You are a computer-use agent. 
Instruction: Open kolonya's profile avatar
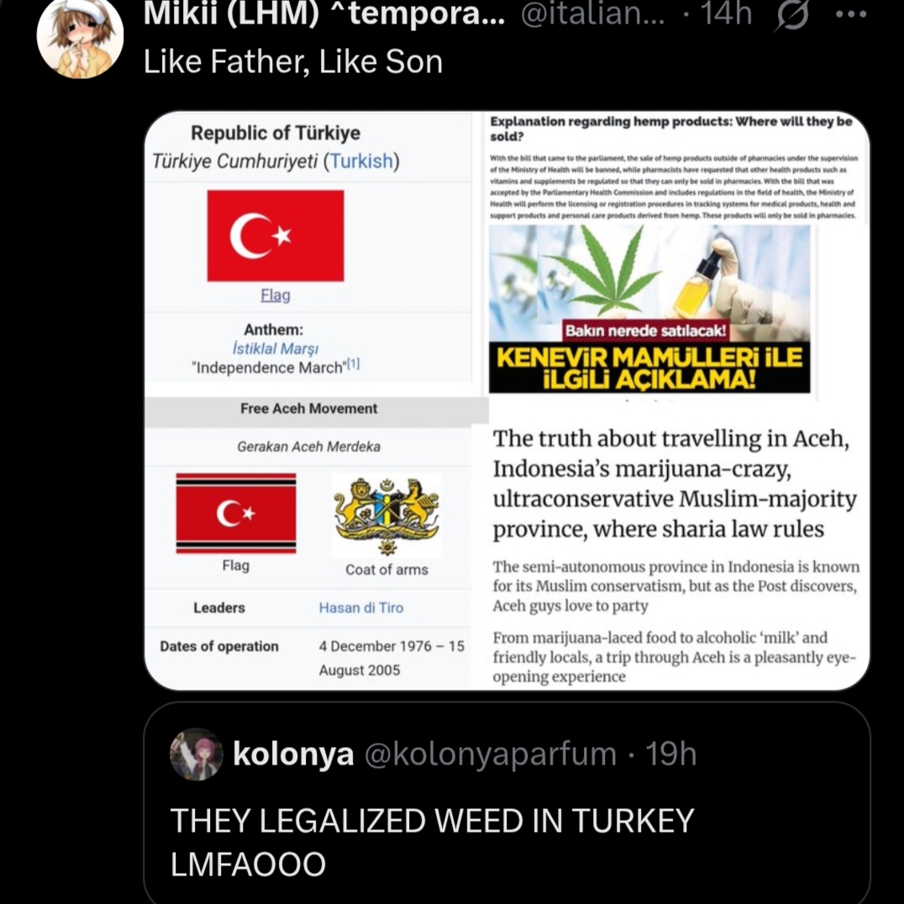196,754
